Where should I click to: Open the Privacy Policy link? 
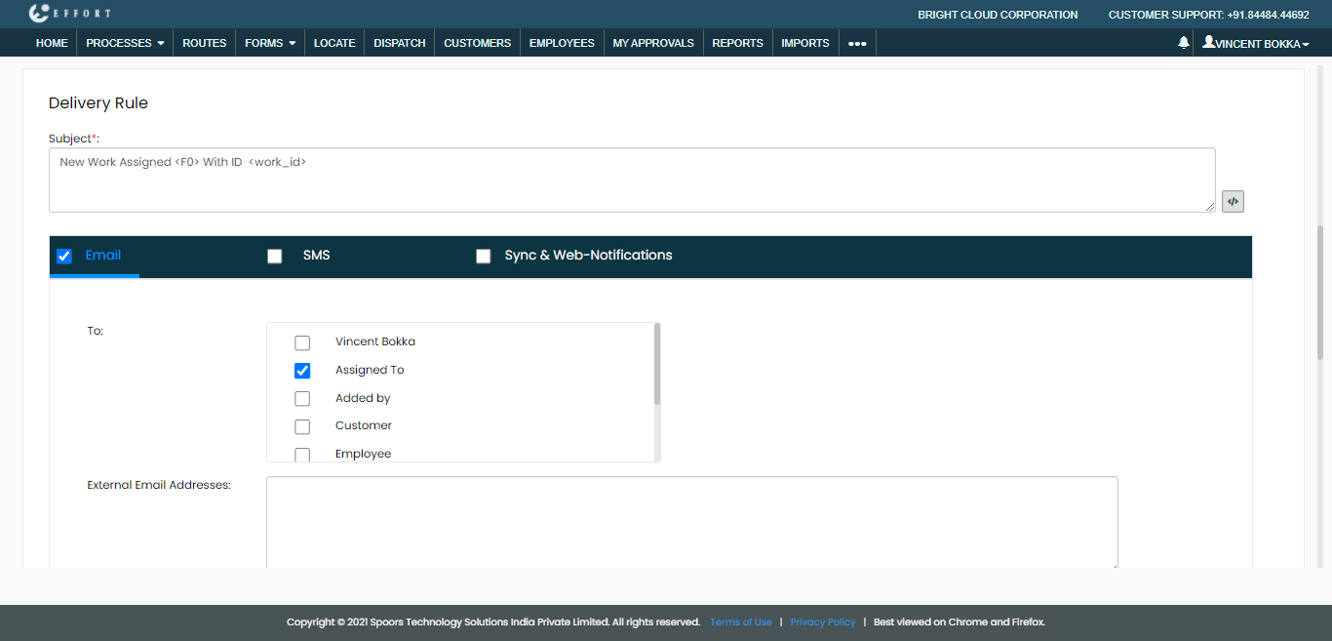click(x=822, y=622)
